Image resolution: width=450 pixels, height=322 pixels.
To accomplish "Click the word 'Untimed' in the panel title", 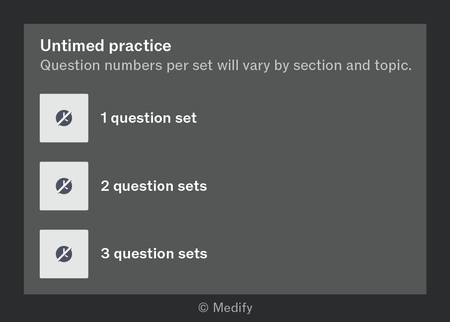I will [72, 46].
